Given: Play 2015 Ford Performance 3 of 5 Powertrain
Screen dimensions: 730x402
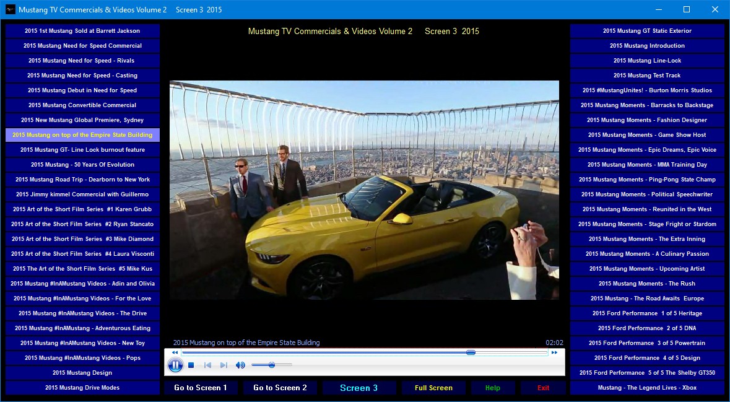Looking at the screenshot, I should 647,343.
